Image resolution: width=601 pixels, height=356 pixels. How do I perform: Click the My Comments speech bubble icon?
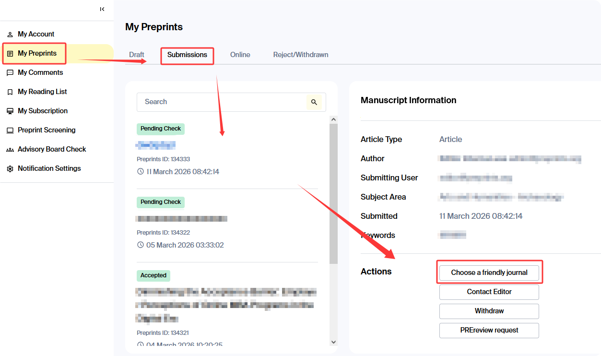click(10, 73)
